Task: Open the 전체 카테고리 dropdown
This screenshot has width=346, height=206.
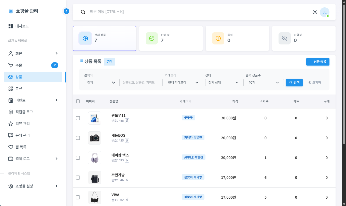Action: [x=184, y=83]
